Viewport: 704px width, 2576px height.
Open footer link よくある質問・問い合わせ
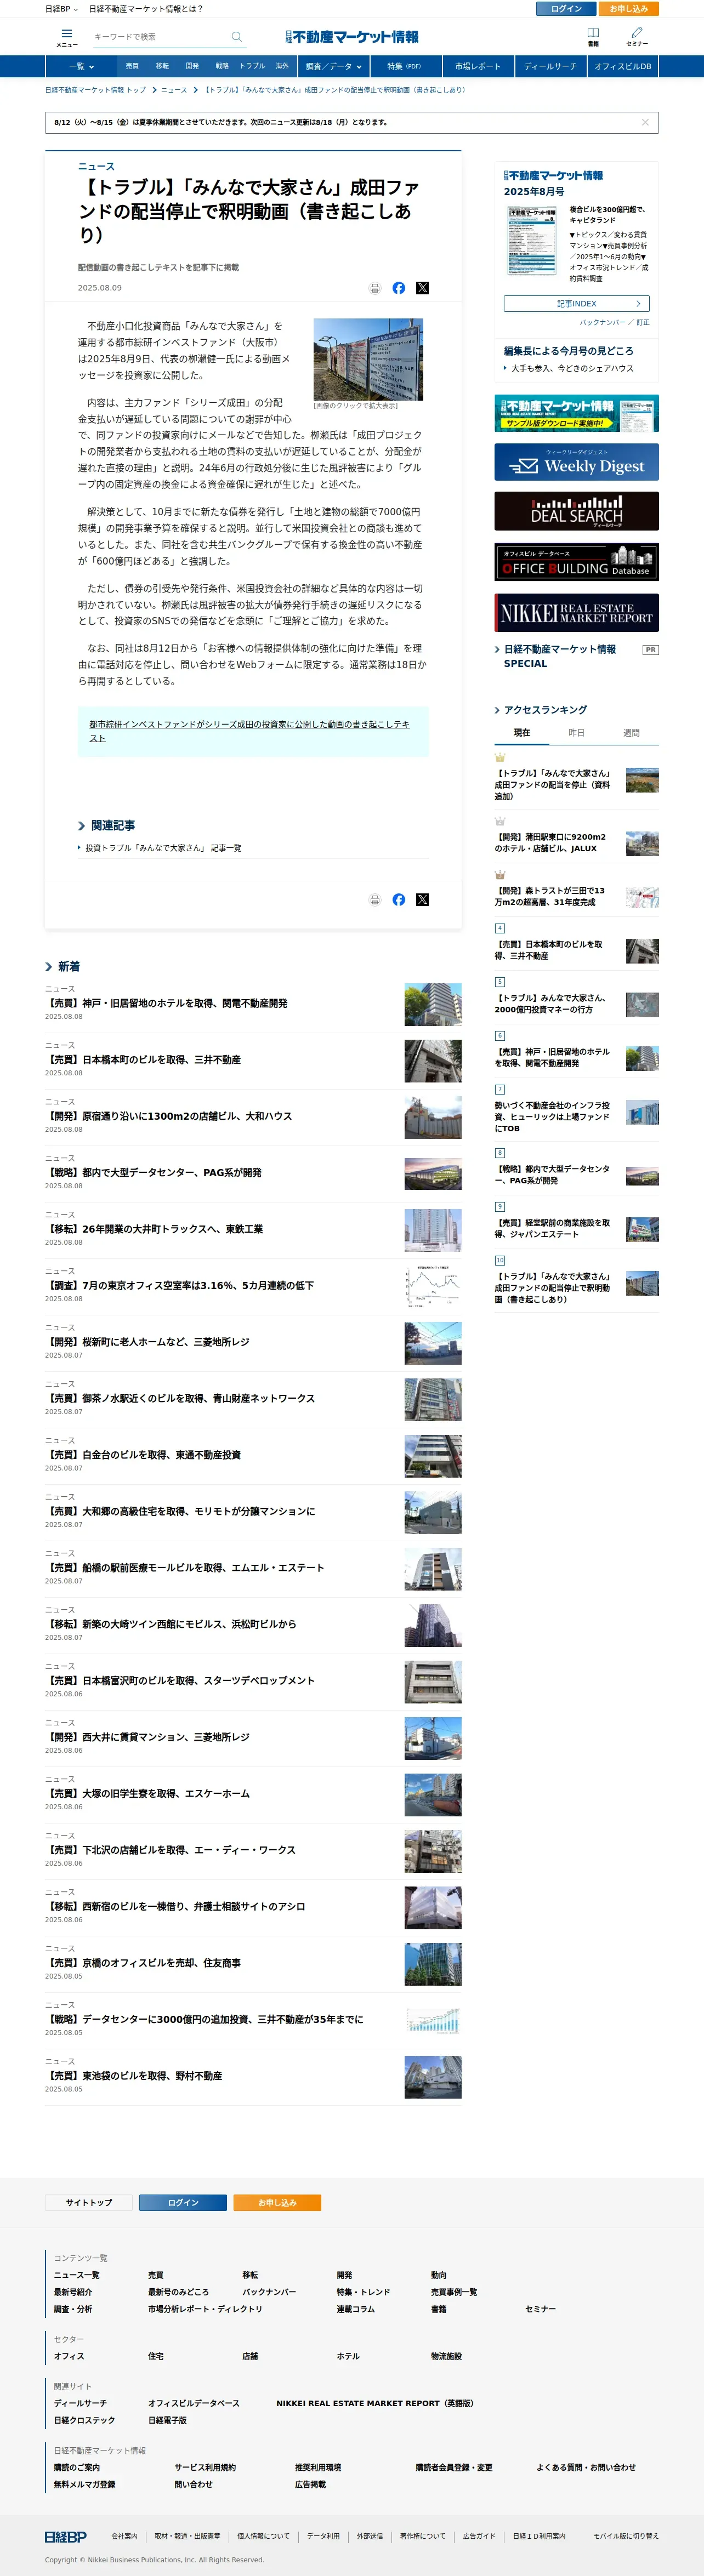(x=586, y=2467)
